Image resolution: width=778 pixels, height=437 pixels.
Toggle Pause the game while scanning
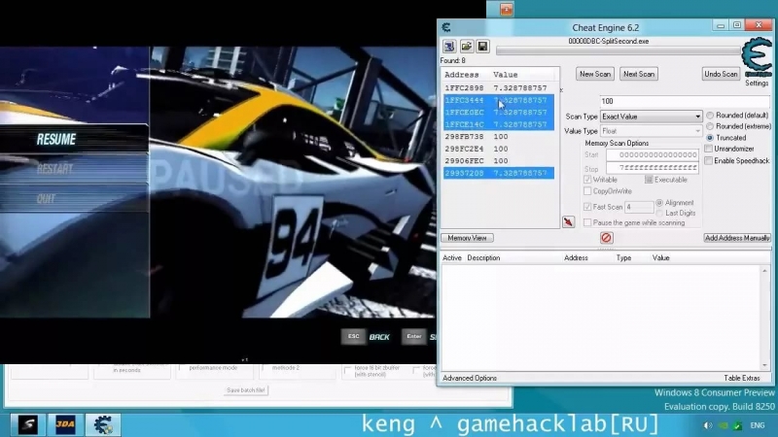point(587,223)
